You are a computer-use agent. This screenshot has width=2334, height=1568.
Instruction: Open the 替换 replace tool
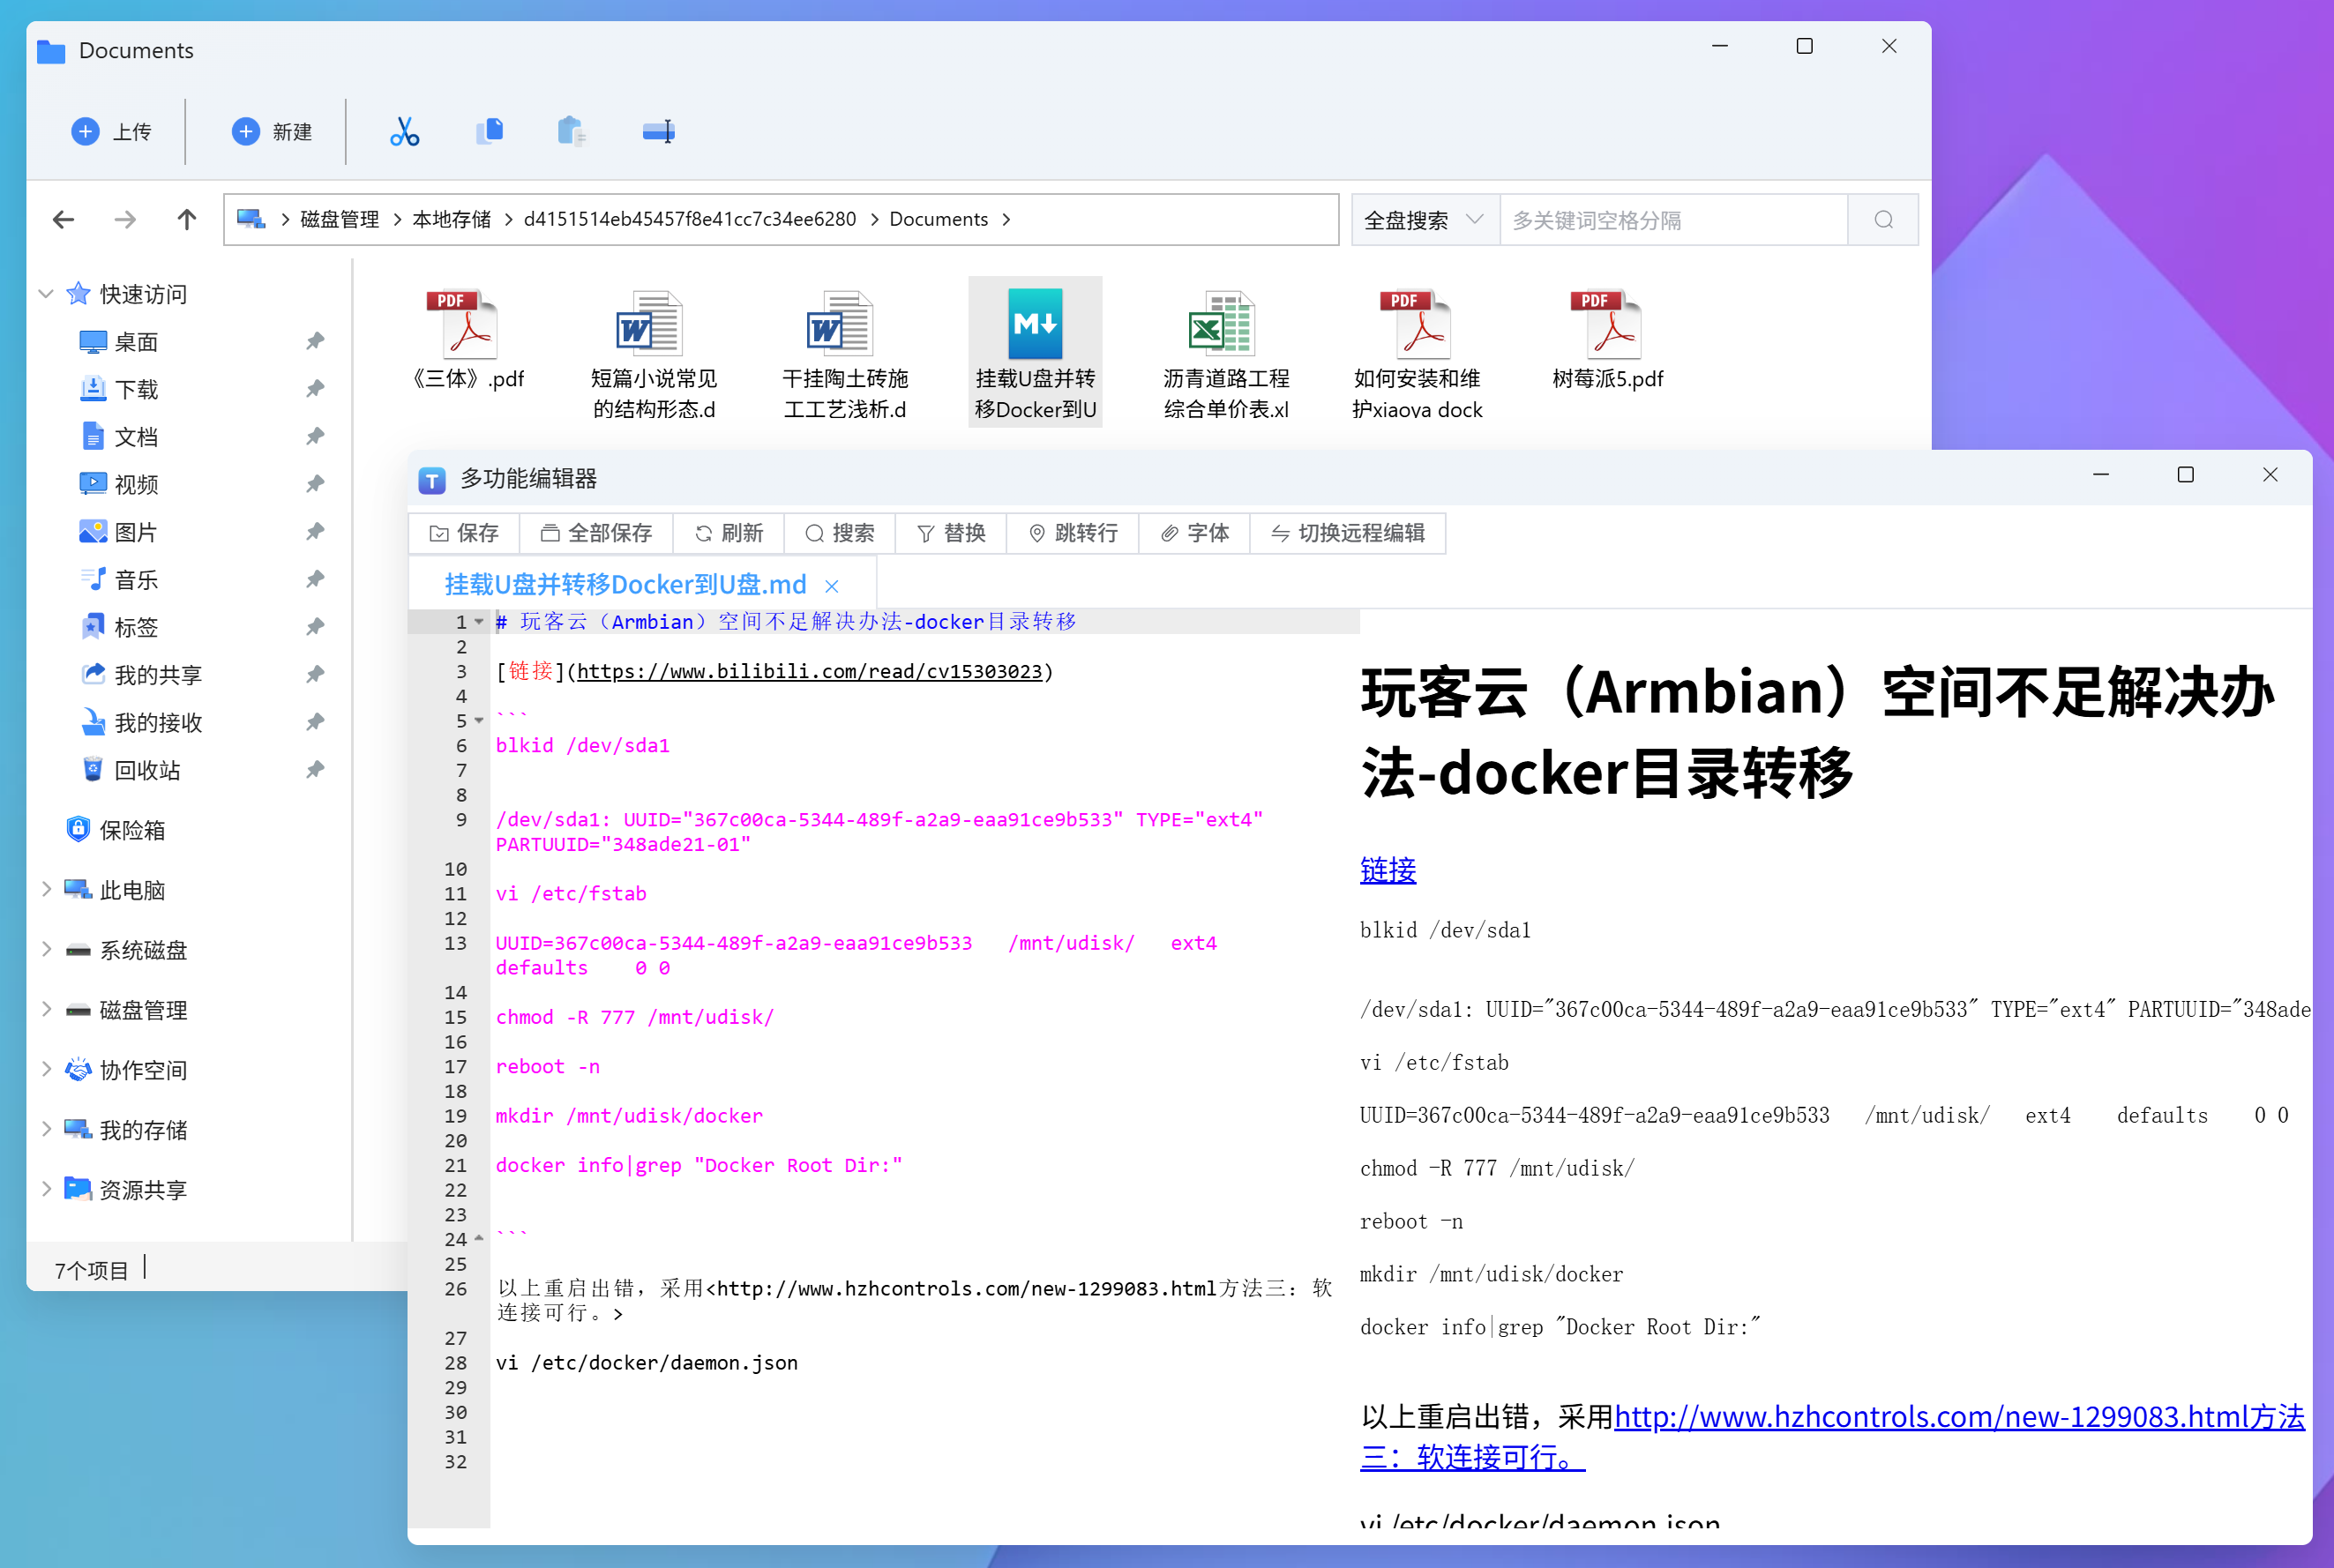[950, 533]
